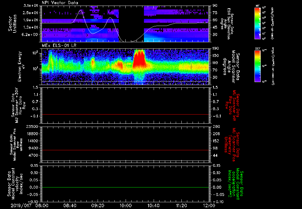Screen dimensions: 302x209
Task: Click the 08:00 time axis label
Action: [42, 205]
